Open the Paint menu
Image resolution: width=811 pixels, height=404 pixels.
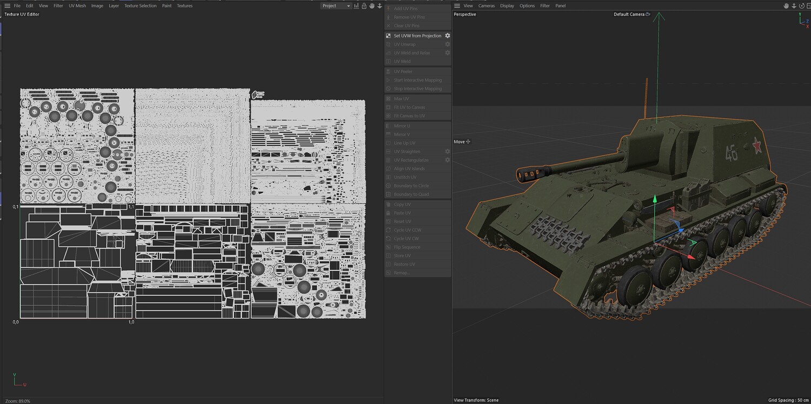pyautogui.click(x=167, y=6)
